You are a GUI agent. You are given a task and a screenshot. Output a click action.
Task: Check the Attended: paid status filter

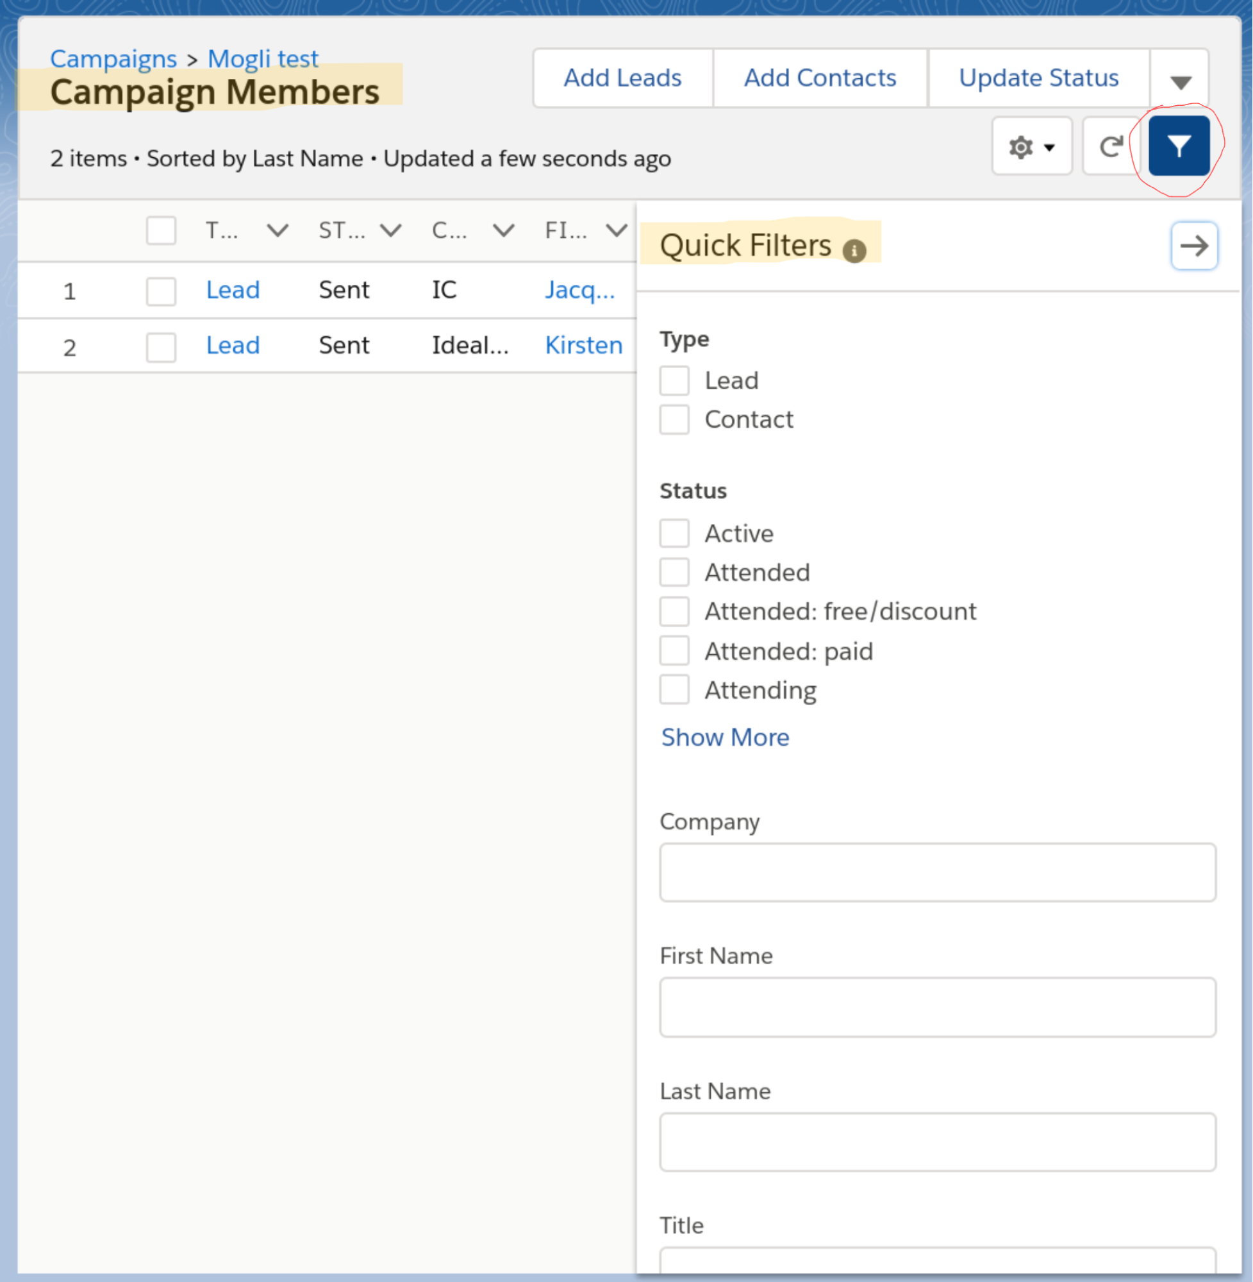[x=674, y=650]
